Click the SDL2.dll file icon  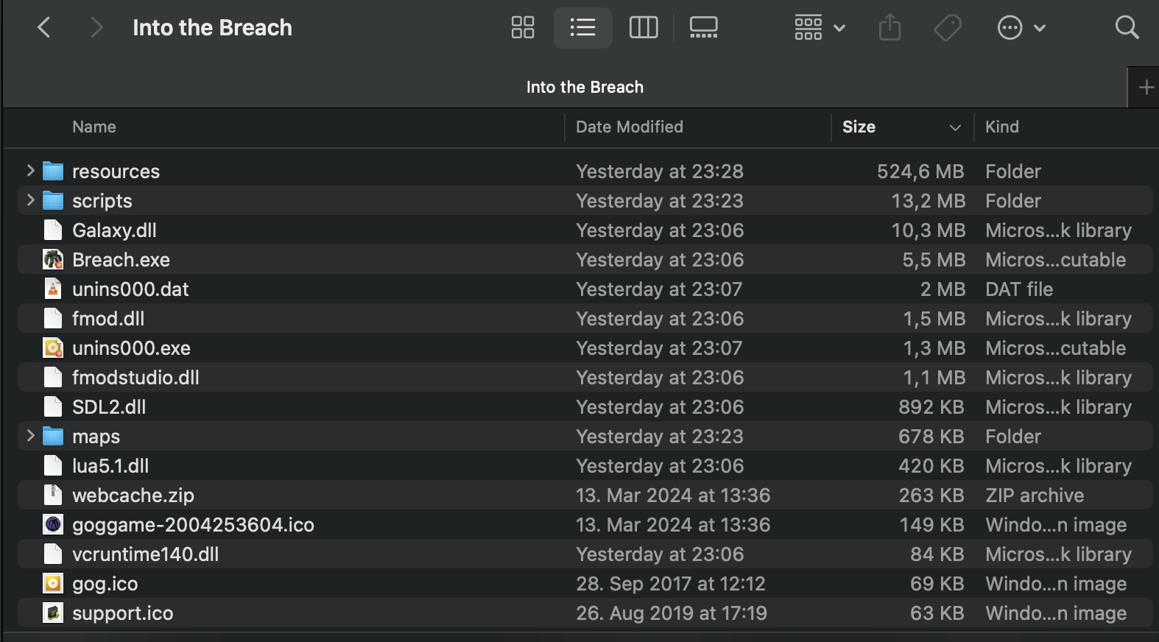click(53, 406)
